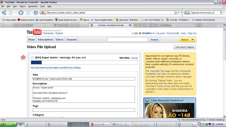This screenshot has height=127, width=226.
Task: Open the View menu
Action: [x=15, y=6]
